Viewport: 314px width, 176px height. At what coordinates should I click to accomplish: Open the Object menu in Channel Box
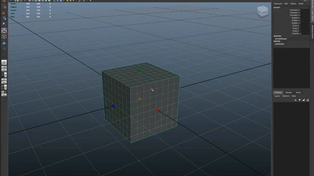[x=293, y=3]
